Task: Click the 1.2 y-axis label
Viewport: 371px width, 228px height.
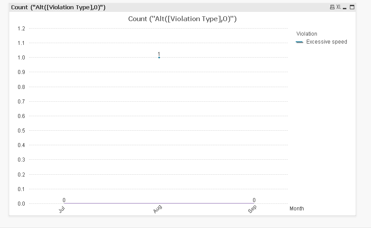Action: 21,29
